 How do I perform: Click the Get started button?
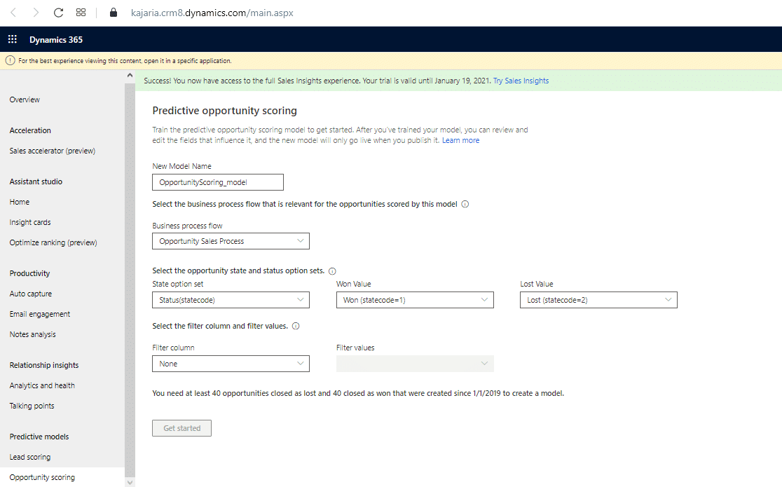coord(182,428)
